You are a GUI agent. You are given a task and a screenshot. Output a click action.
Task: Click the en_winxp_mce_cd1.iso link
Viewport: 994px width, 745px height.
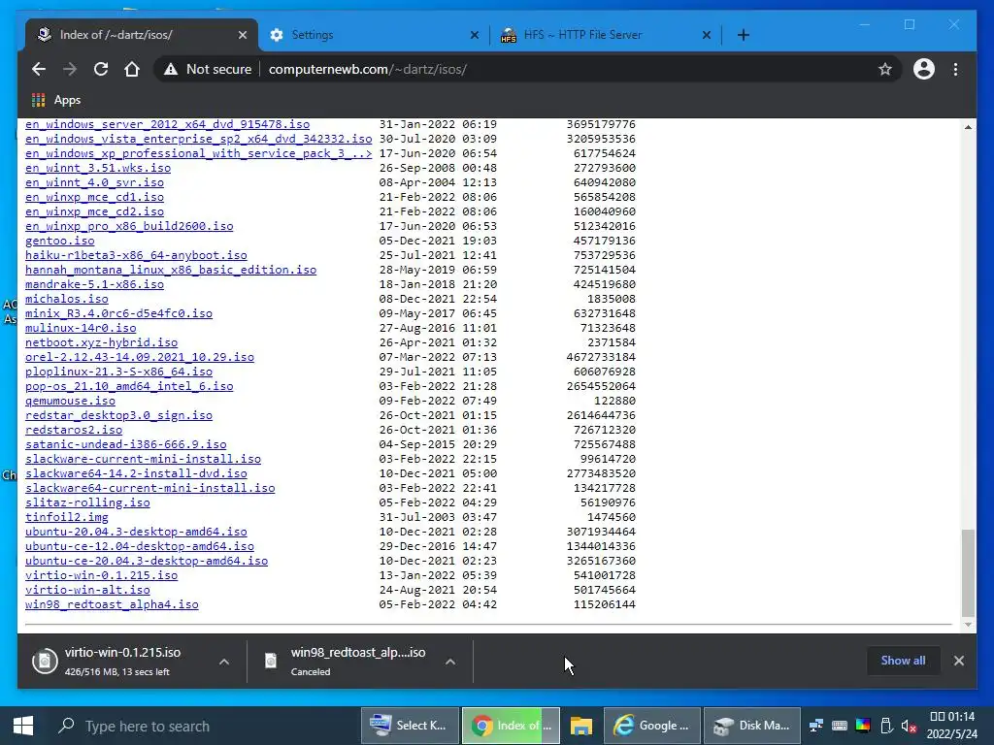(94, 197)
